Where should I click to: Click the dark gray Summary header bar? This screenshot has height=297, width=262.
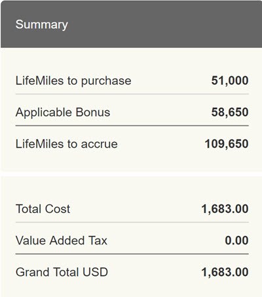click(132, 24)
